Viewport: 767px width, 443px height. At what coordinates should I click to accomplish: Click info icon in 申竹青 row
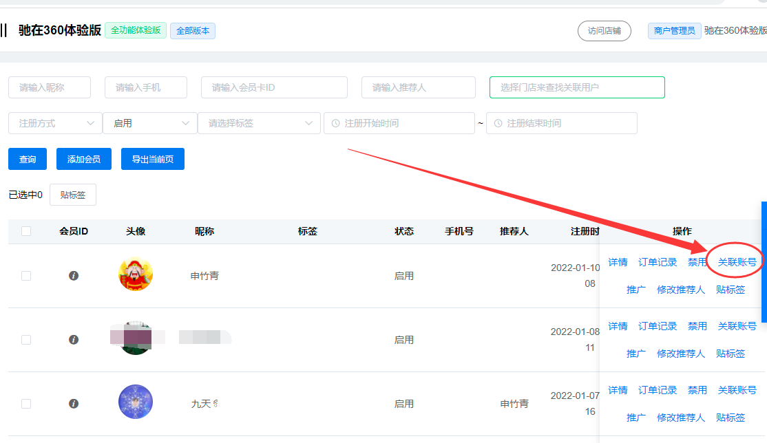click(x=74, y=276)
